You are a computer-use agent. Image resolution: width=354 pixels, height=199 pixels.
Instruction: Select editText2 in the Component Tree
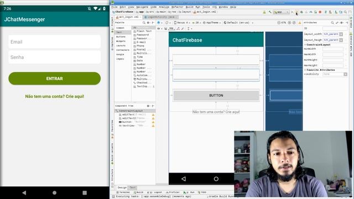tap(135, 118)
